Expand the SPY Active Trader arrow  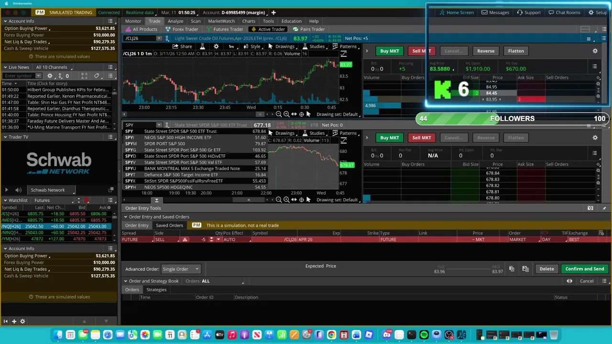coord(367,138)
